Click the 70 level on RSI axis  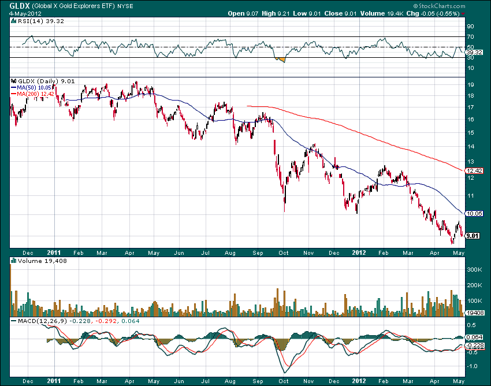tap(470, 37)
